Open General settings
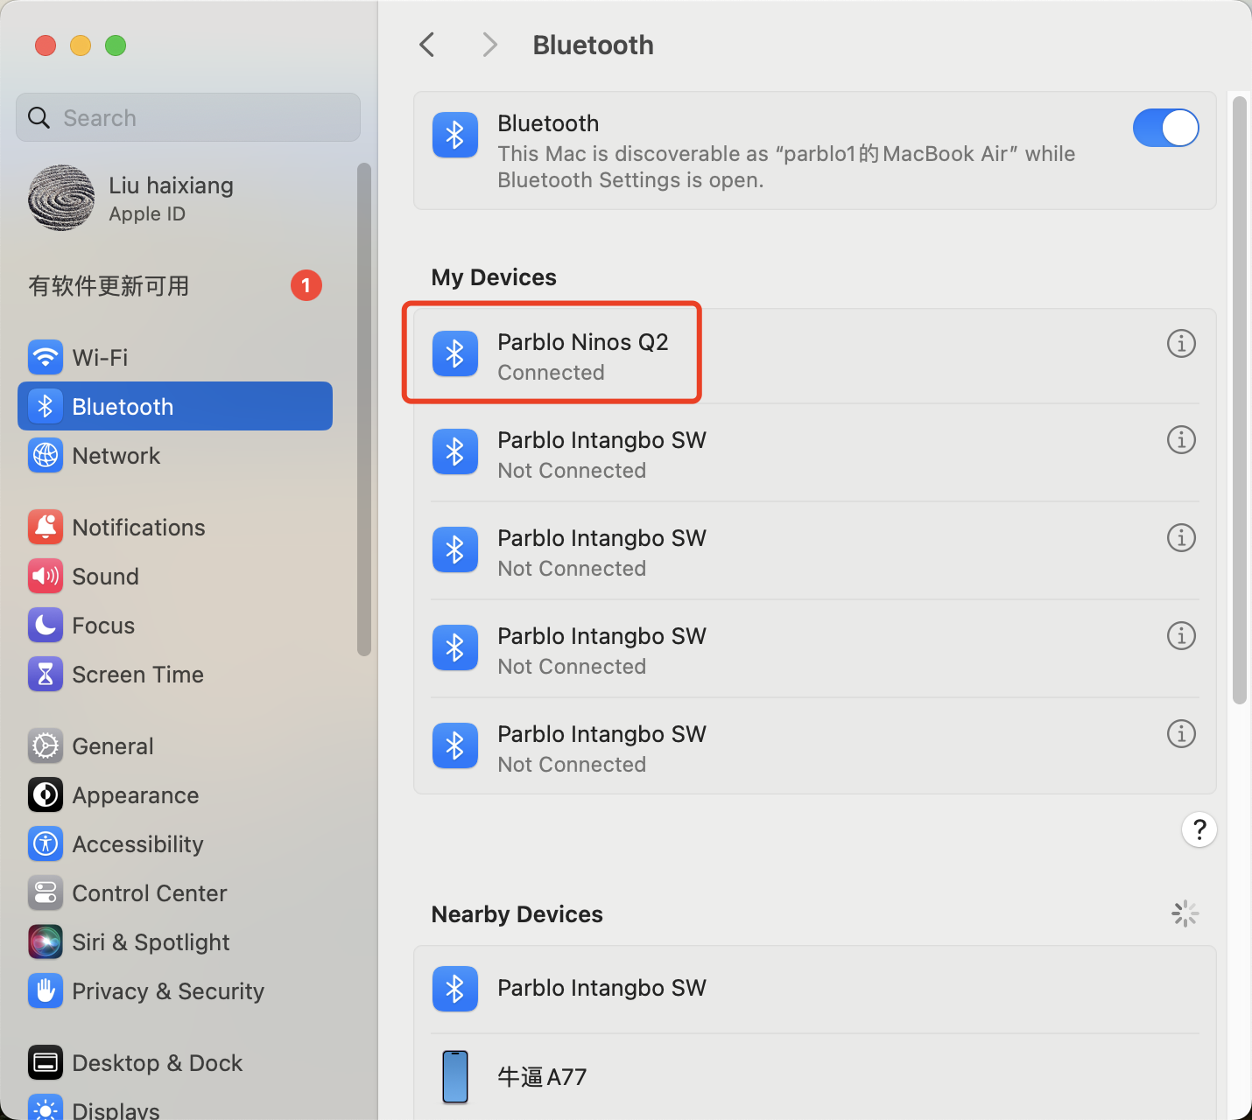Viewport: 1252px width, 1120px height. click(175, 745)
